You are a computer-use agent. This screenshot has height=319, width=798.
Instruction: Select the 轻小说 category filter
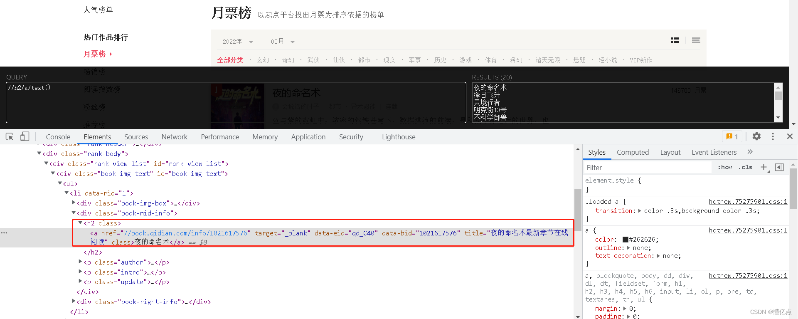click(608, 60)
